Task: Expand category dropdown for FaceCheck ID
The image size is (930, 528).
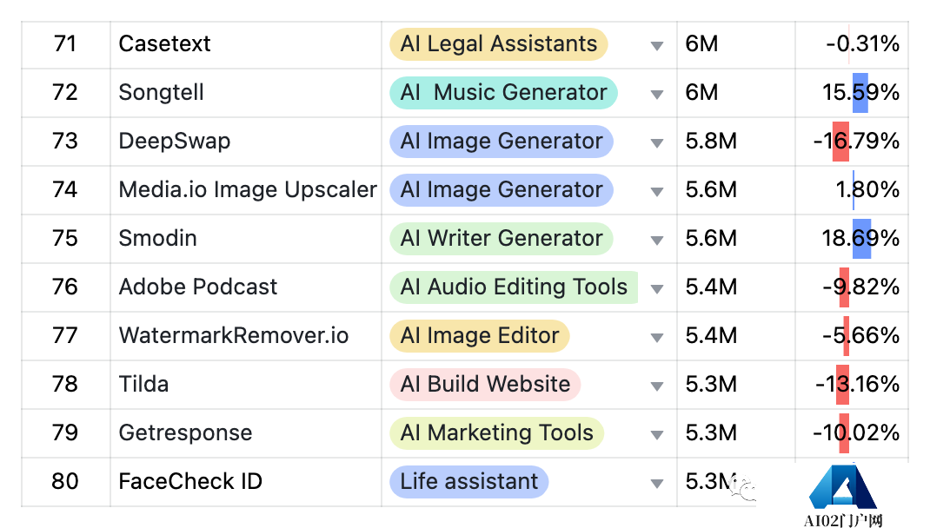Action: click(x=656, y=483)
